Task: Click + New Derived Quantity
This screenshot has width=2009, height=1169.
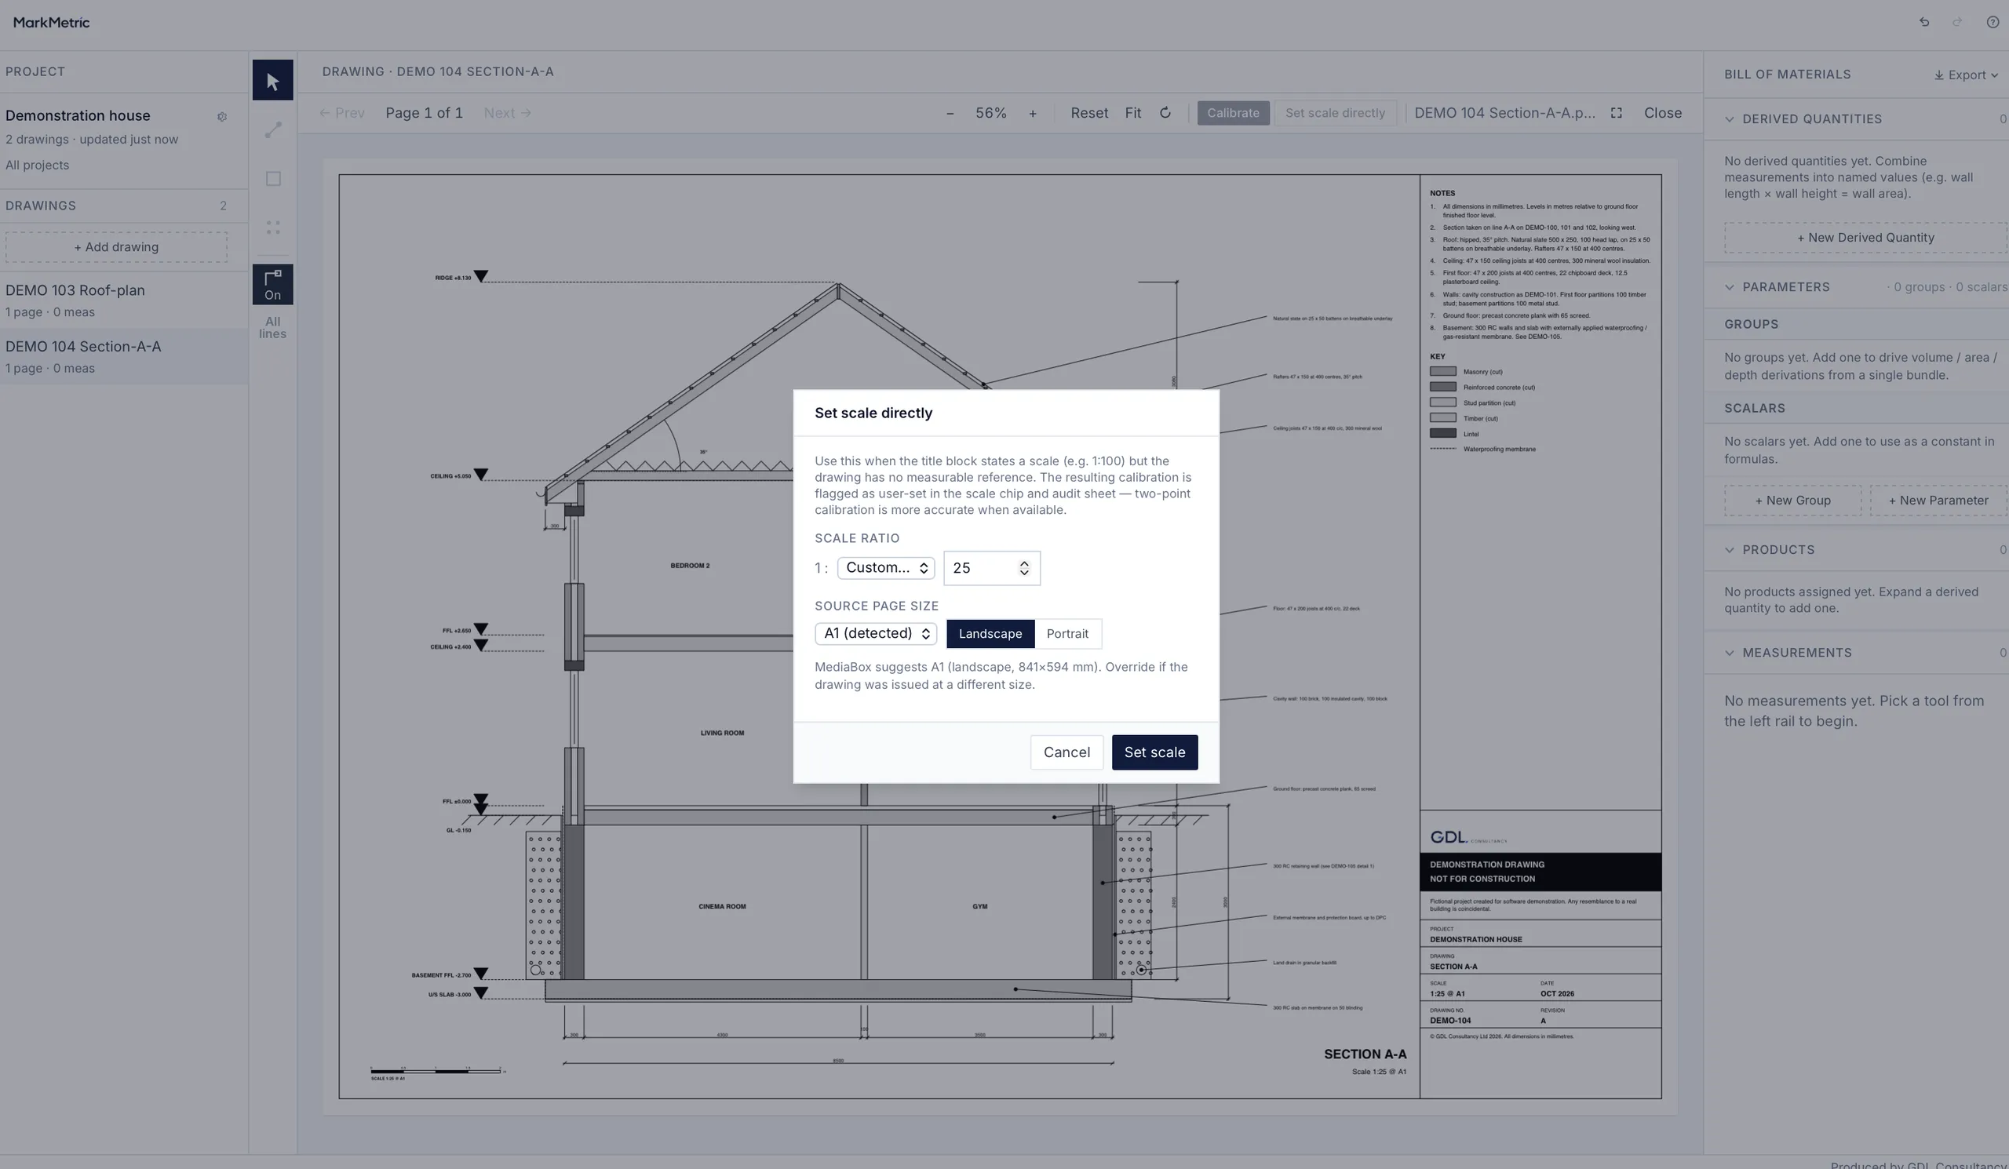Action: click(x=1865, y=238)
